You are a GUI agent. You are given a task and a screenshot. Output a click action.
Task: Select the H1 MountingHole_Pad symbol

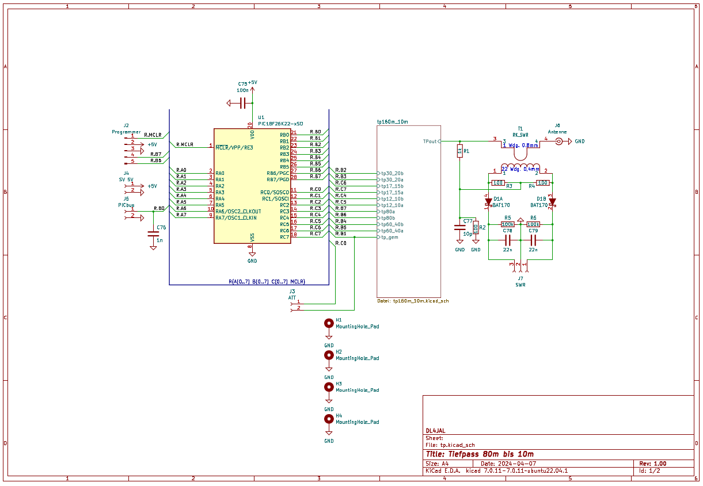(x=329, y=323)
